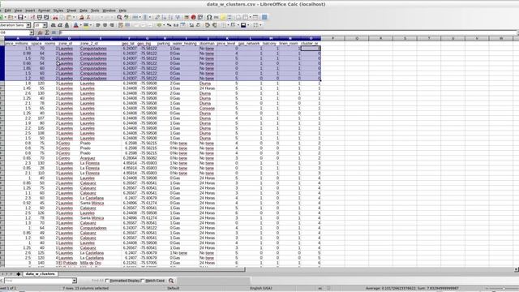Center cell text horizontally icon
The width and height of the screenshot is (519, 292).
(x=105, y=25)
